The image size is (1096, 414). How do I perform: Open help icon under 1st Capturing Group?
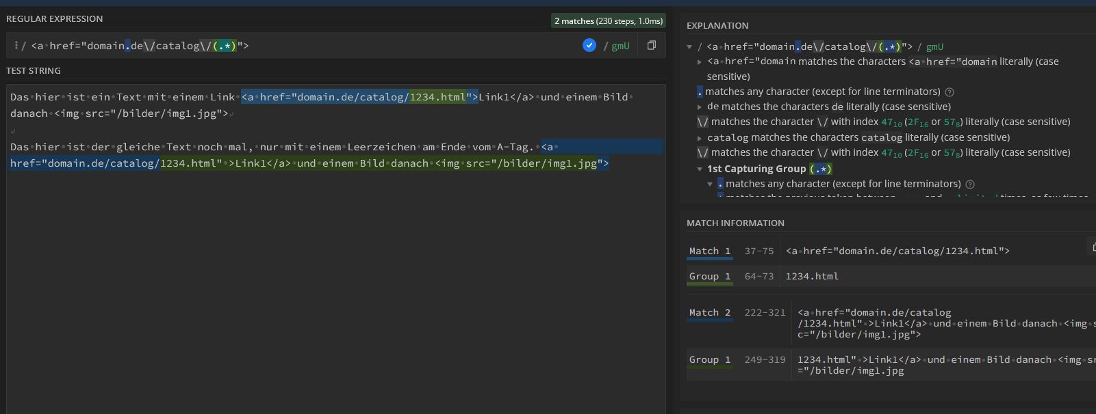[969, 184]
